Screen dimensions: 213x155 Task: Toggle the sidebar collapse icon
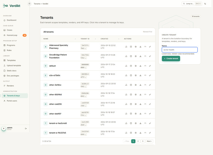point(29,4)
